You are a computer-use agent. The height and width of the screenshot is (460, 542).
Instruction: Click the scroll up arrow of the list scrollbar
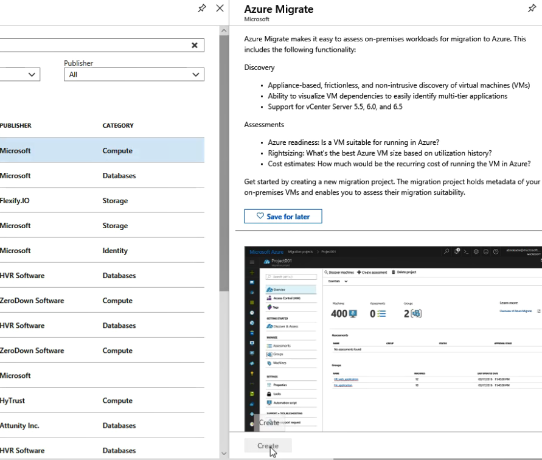(224, 31)
